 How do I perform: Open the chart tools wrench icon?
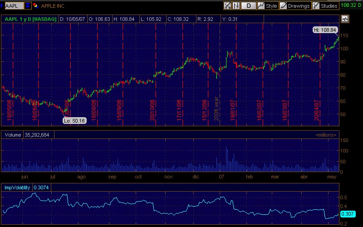point(227,6)
